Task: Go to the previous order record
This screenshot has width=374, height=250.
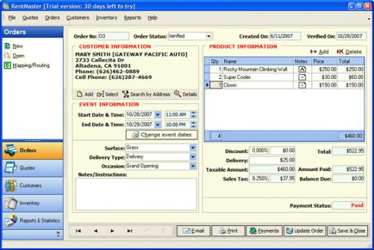Action: coord(96,231)
